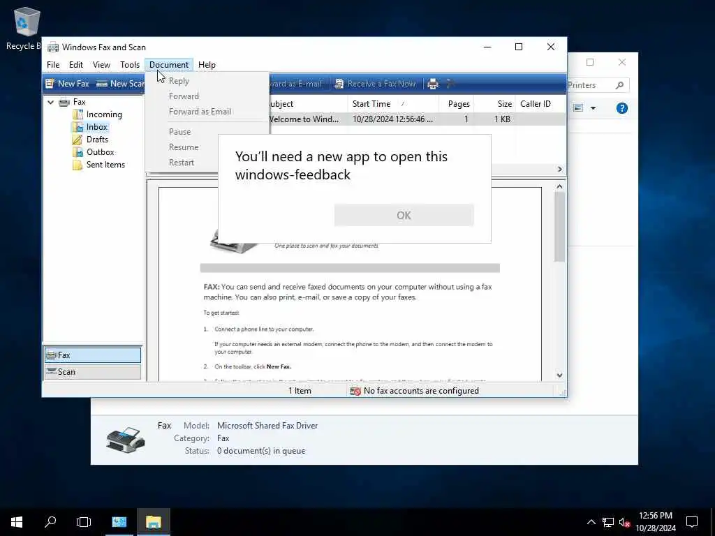Click the muted volume tray icon
This screenshot has height=536, width=715.
tap(624, 522)
